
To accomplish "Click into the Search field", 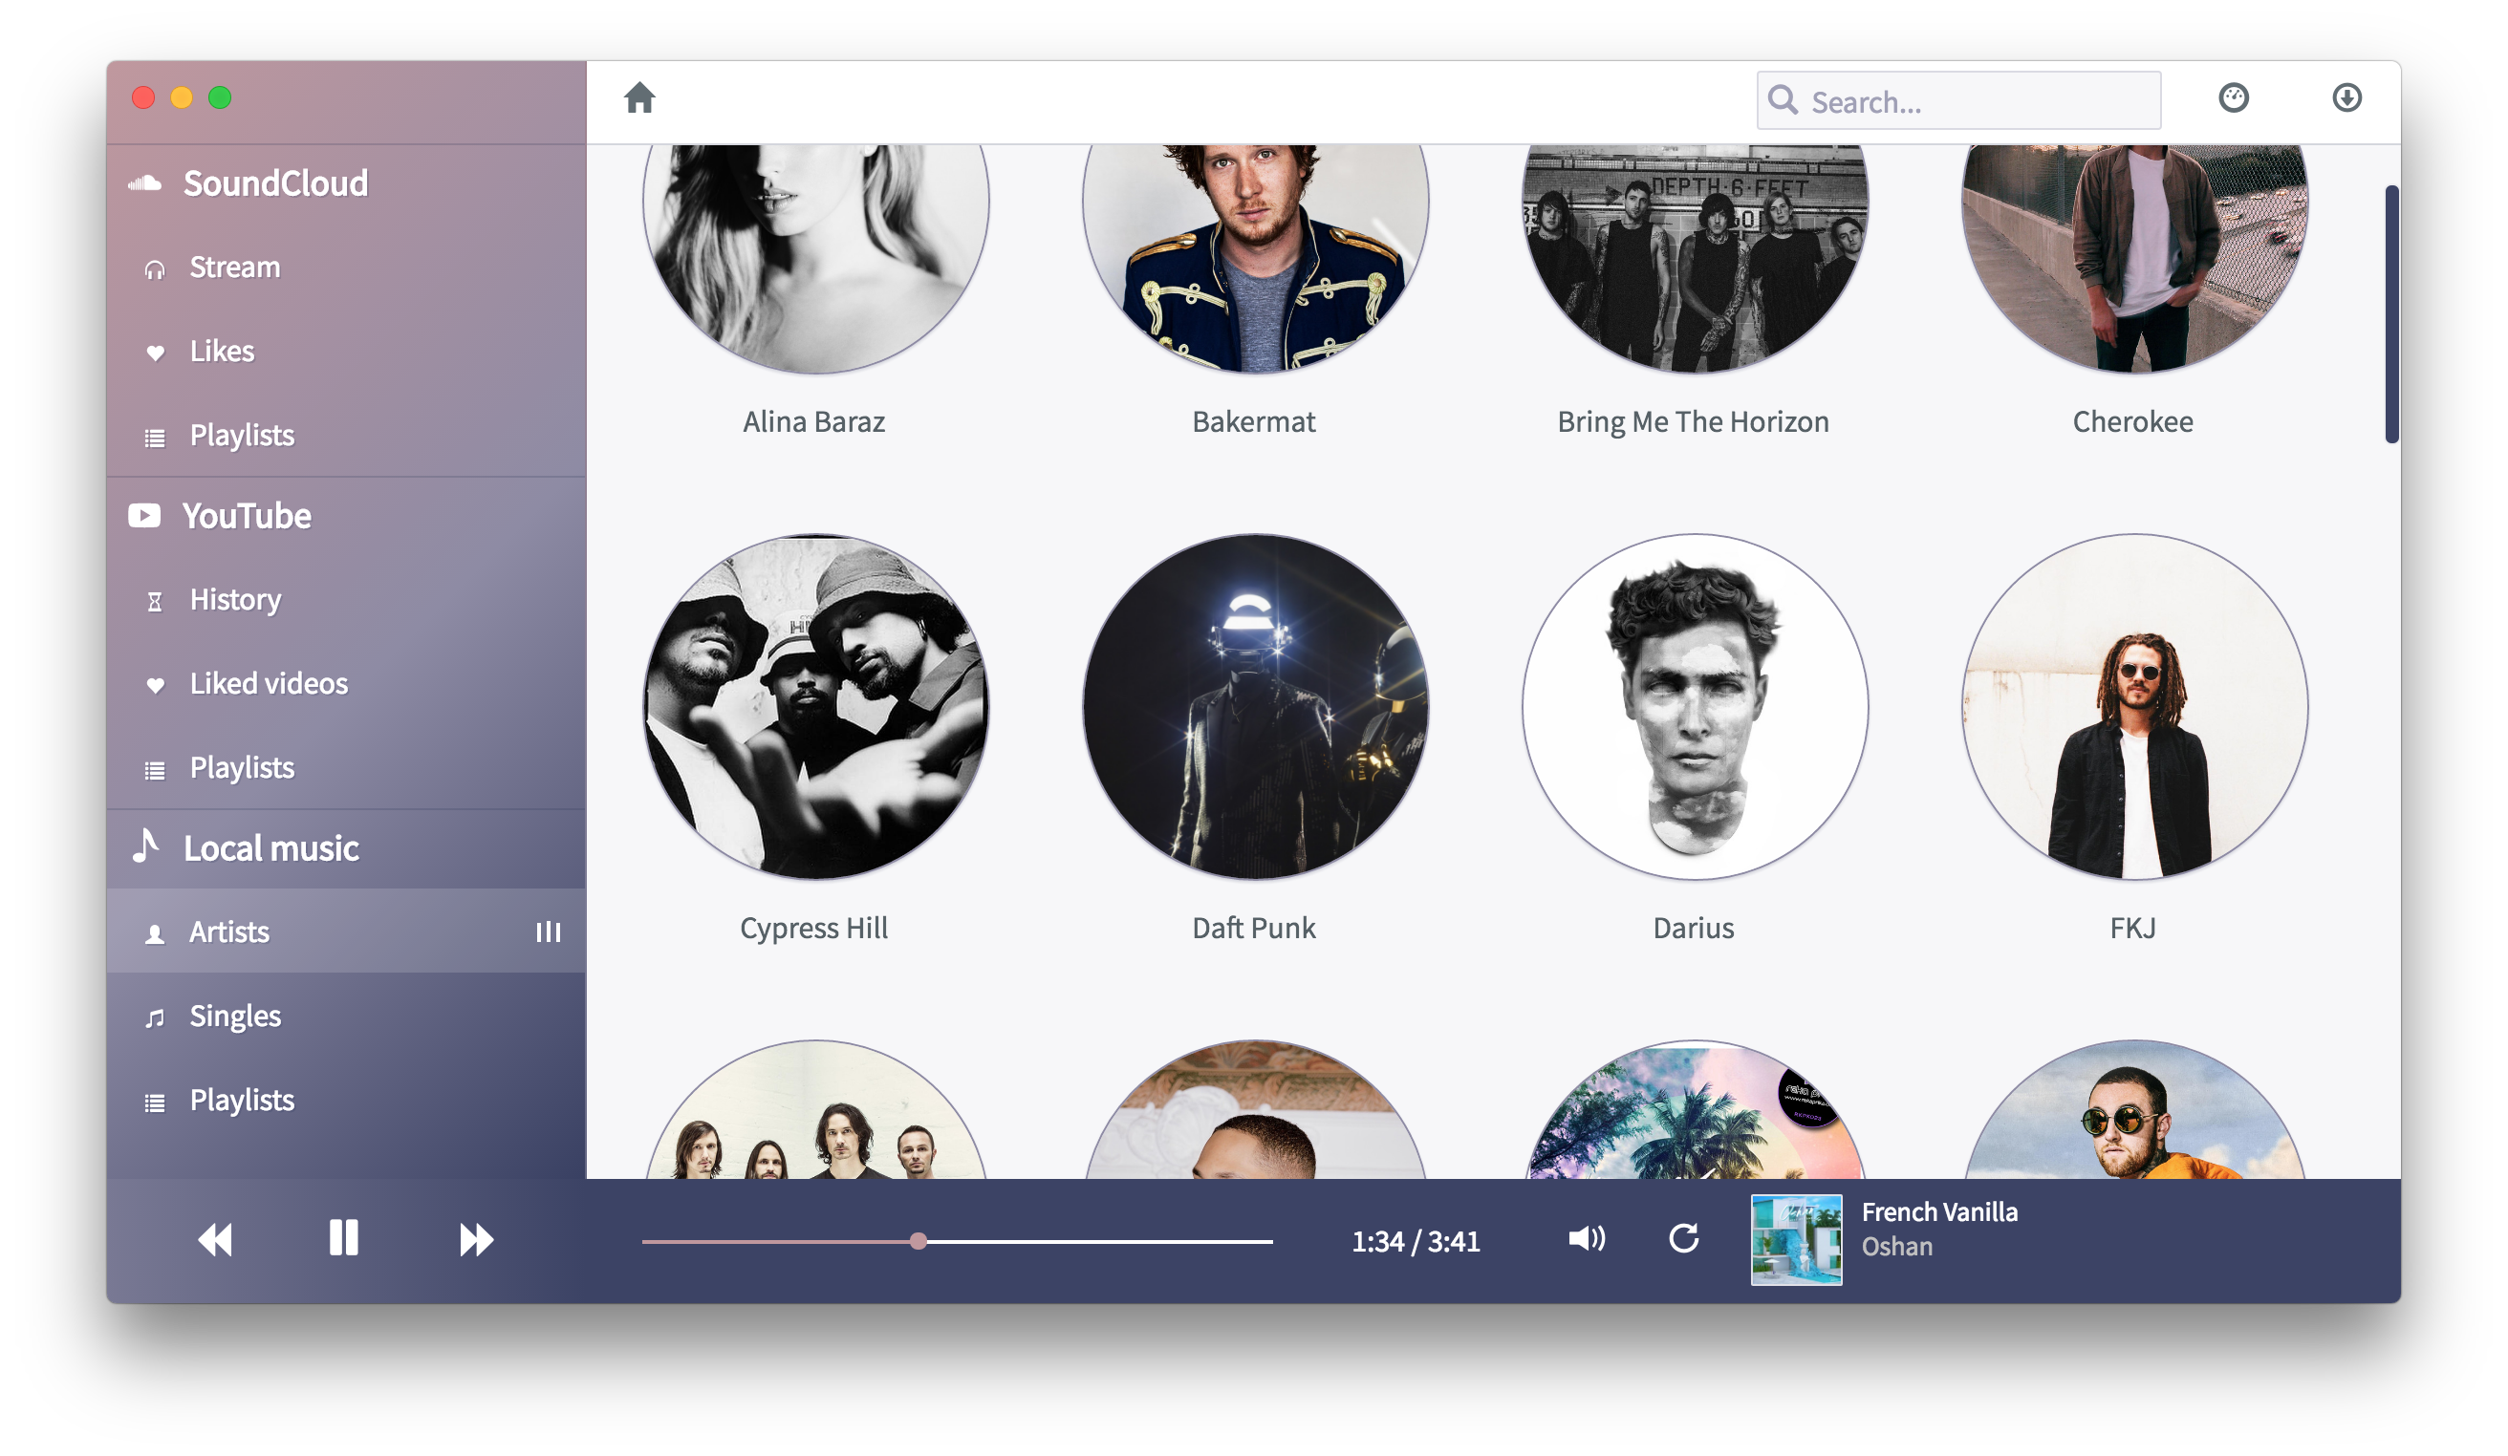I will (1958, 99).
